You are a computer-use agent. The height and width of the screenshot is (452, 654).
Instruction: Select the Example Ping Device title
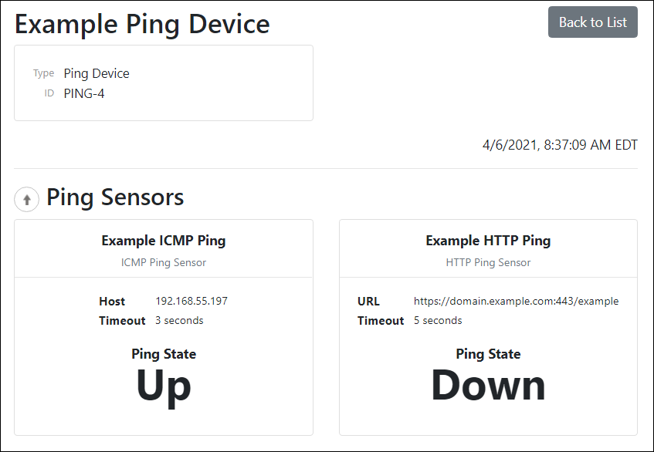[x=142, y=24]
